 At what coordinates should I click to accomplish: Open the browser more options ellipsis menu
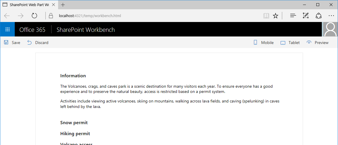[x=331, y=16]
